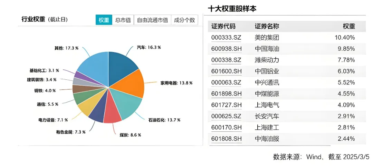
Task: Click the 6.03% weight value
Action: pos(346,71)
